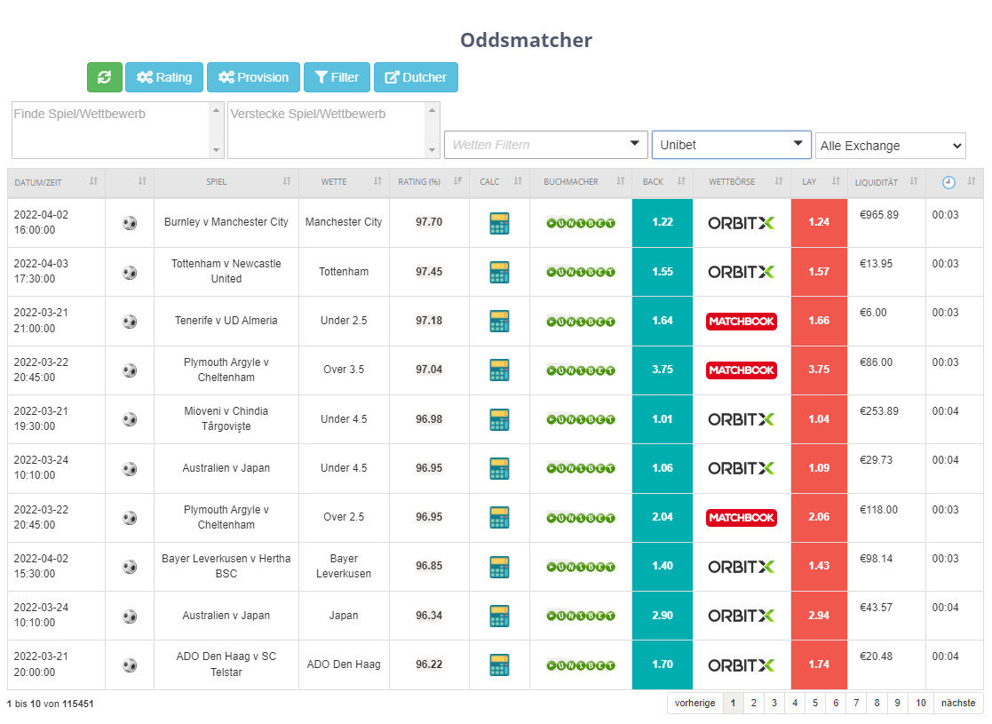
Task: Open the Wetten Filtern dropdown
Action: (x=546, y=145)
